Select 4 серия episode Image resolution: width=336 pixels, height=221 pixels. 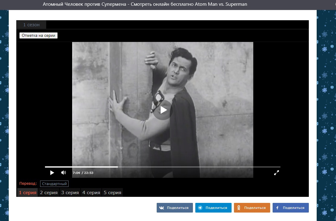pyautogui.click(x=91, y=193)
